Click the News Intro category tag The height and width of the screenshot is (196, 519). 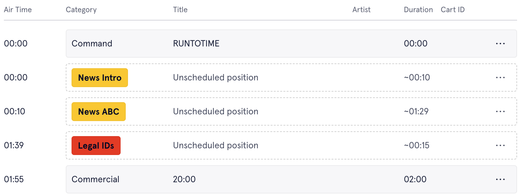point(100,78)
